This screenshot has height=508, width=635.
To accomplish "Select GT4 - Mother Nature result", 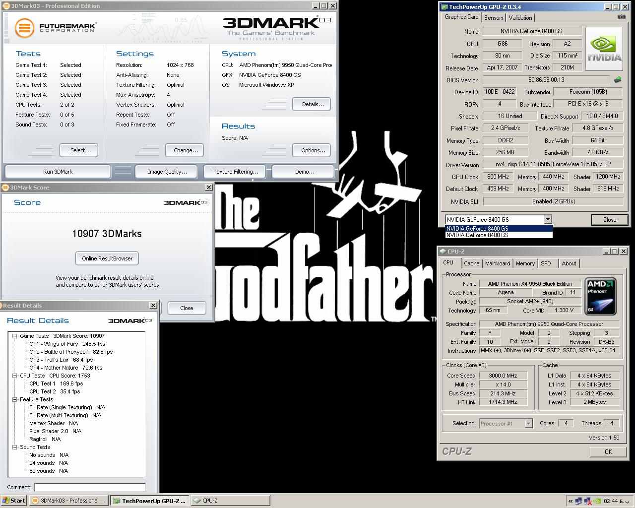I will coord(65,368).
